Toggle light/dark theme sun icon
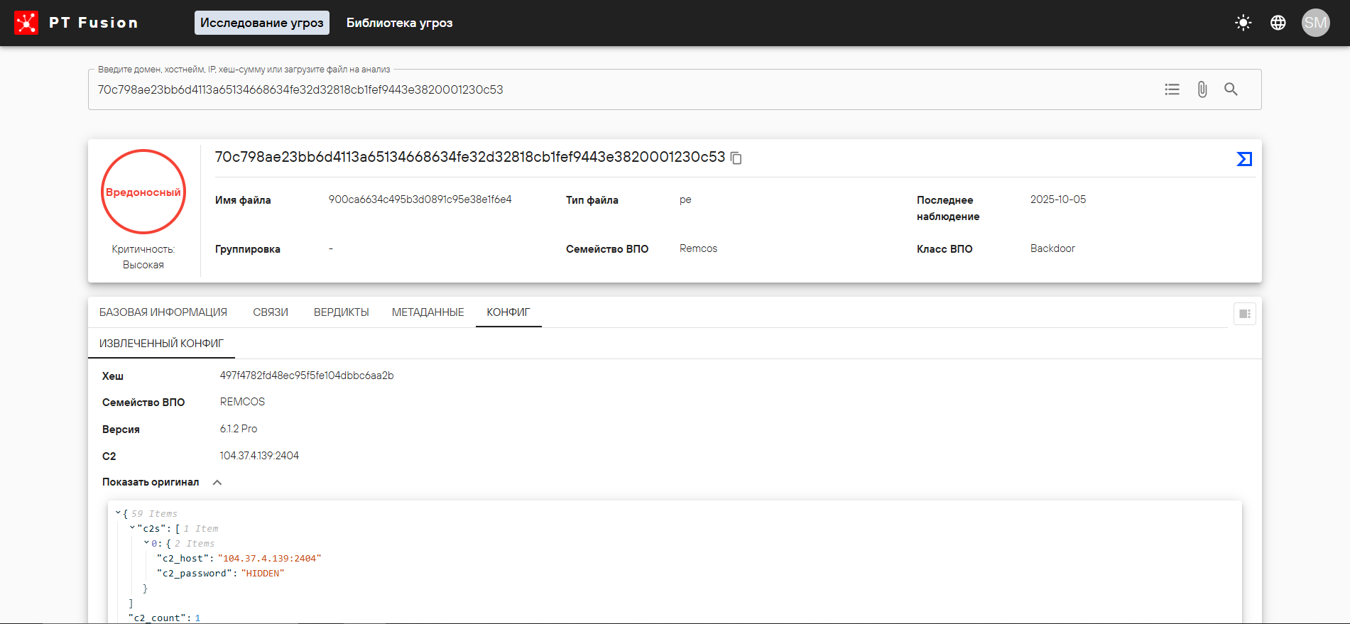The image size is (1350, 624). [x=1243, y=23]
